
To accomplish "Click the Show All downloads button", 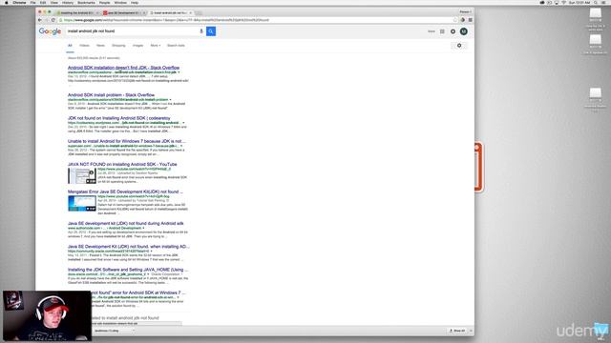I will (x=457, y=331).
